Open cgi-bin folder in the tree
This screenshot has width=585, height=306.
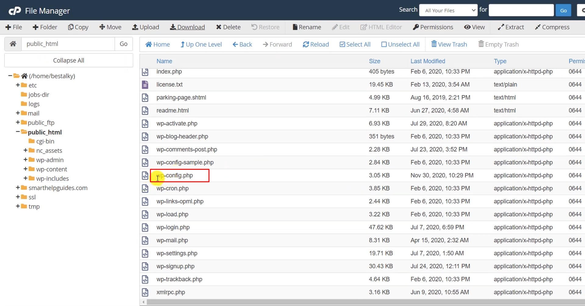pos(45,141)
